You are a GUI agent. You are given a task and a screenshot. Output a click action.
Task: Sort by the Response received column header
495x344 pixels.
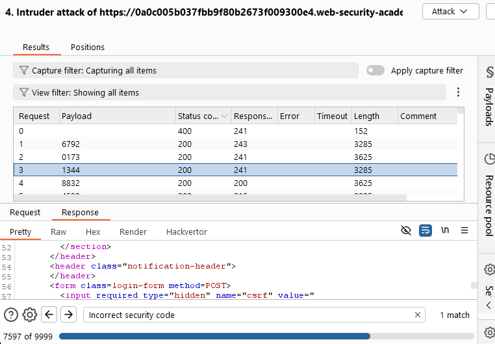click(255, 116)
